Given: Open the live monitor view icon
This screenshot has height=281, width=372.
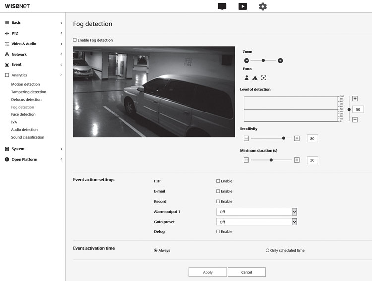Looking at the screenshot, I should coord(222,6).
